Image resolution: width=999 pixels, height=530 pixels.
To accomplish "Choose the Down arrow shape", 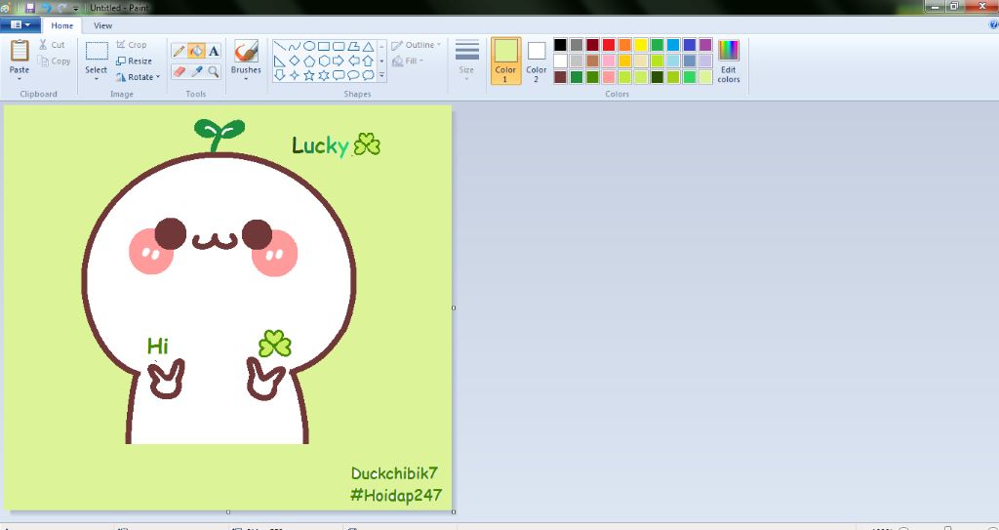I will (x=280, y=75).
